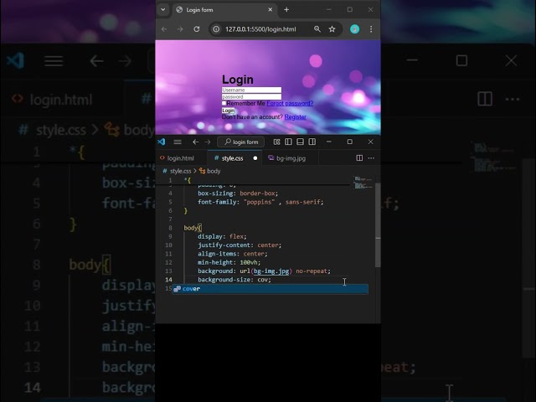Toggle the bottom panel
The image size is (536, 402).
[x=300, y=142]
